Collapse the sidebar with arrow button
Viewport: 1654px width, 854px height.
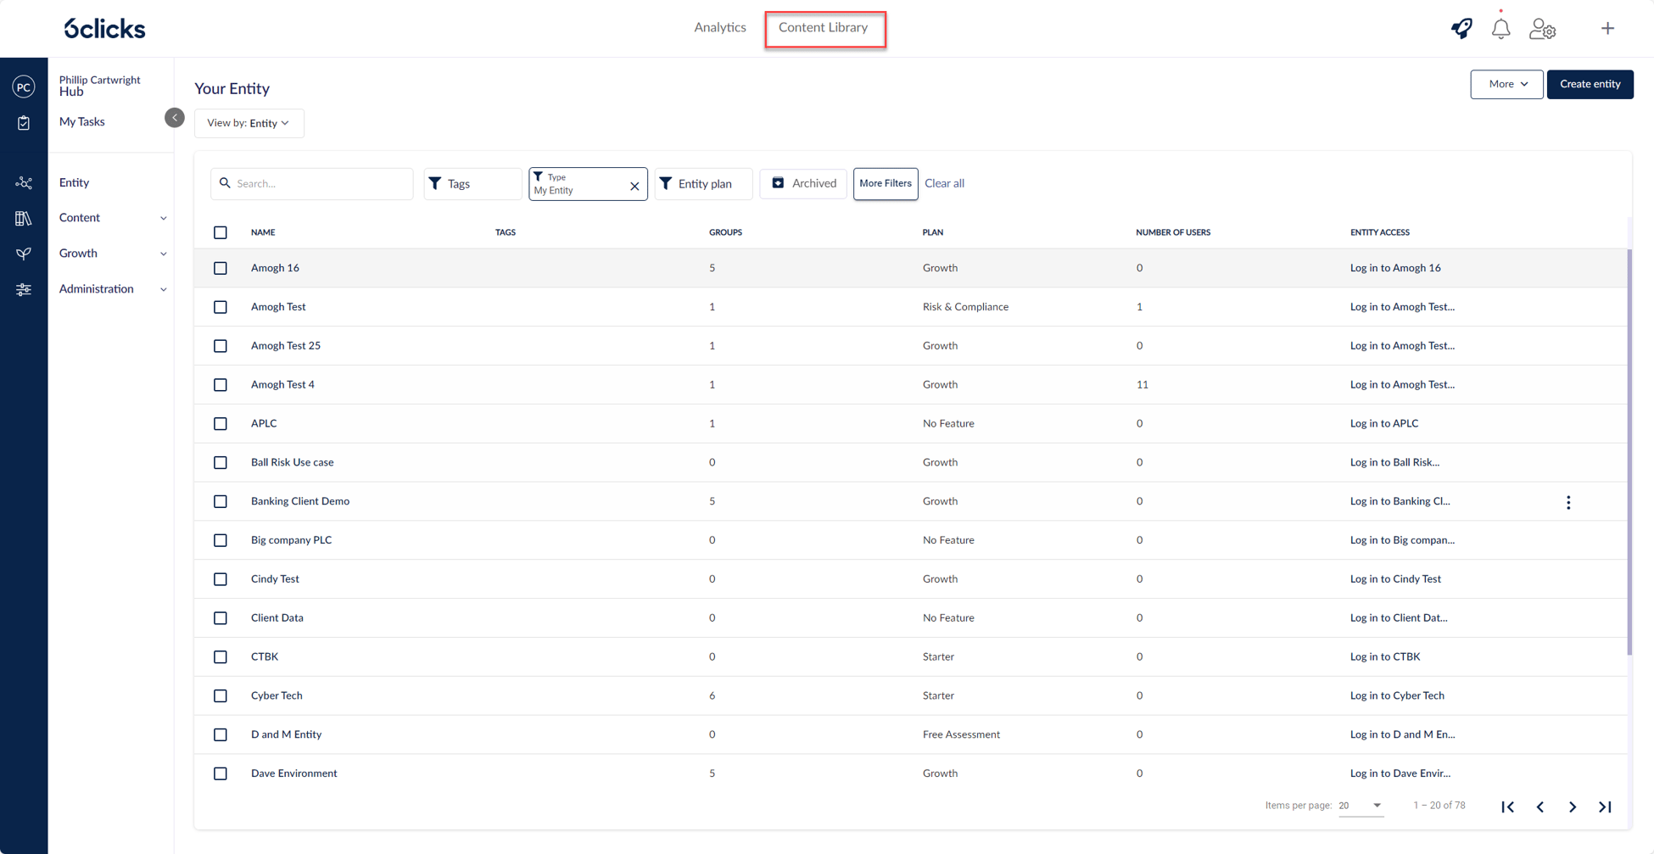click(x=174, y=118)
